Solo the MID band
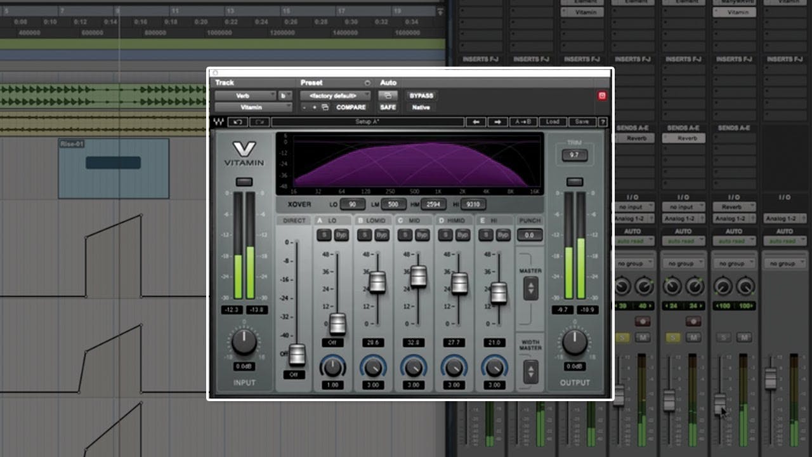812x457 pixels. point(405,235)
